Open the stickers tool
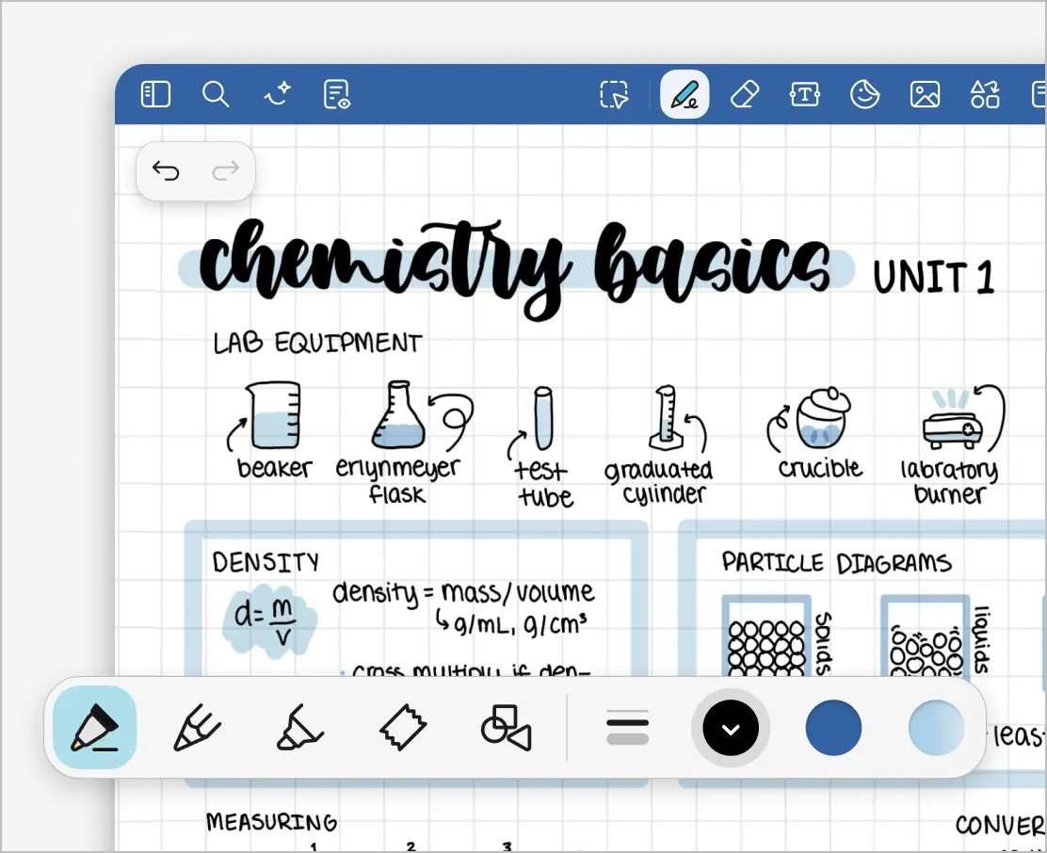This screenshot has width=1047, height=853. click(864, 94)
